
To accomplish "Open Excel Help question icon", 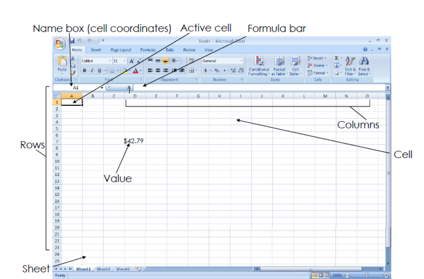I will click(x=365, y=49).
